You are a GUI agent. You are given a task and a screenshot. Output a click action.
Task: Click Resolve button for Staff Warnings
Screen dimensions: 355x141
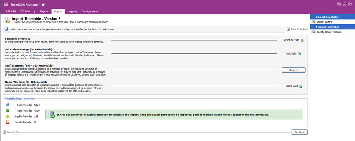(294, 70)
